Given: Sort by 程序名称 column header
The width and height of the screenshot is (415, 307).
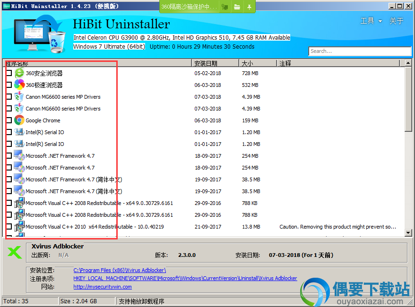Looking at the screenshot, I should click(97, 63).
